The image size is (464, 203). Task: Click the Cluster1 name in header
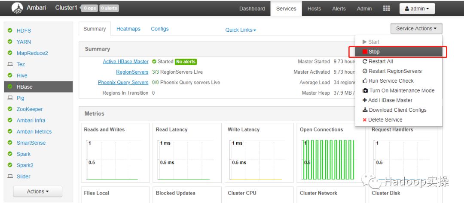[x=66, y=8]
